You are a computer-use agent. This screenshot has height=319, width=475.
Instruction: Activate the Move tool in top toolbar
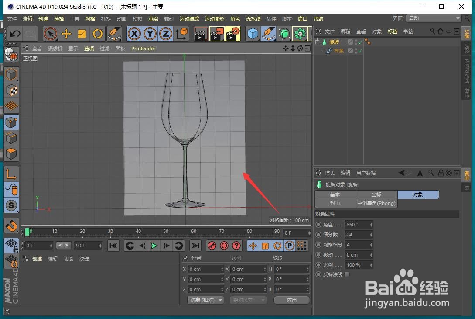pos(66,34)
